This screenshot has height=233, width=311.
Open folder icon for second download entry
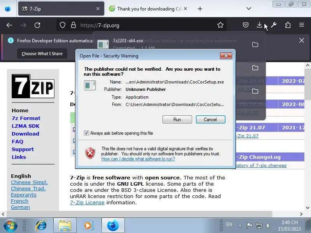255,68
